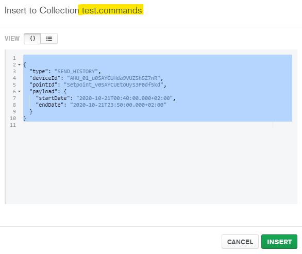Click the deviceId value string
Image resolution: width=302 pixels, height=254 pixels.
(x=113, y=78)
